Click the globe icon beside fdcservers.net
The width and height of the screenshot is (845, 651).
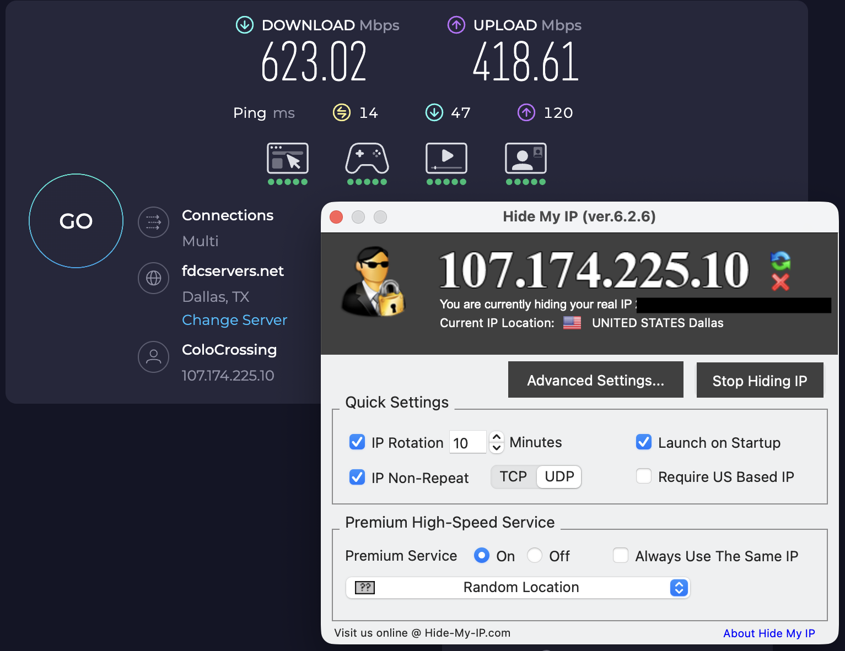point(153,278)
